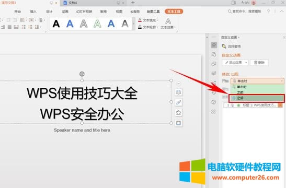Open the 动画 (Animation) ribbon tab
Screen dimensions: 286x188
coord(65,11)
